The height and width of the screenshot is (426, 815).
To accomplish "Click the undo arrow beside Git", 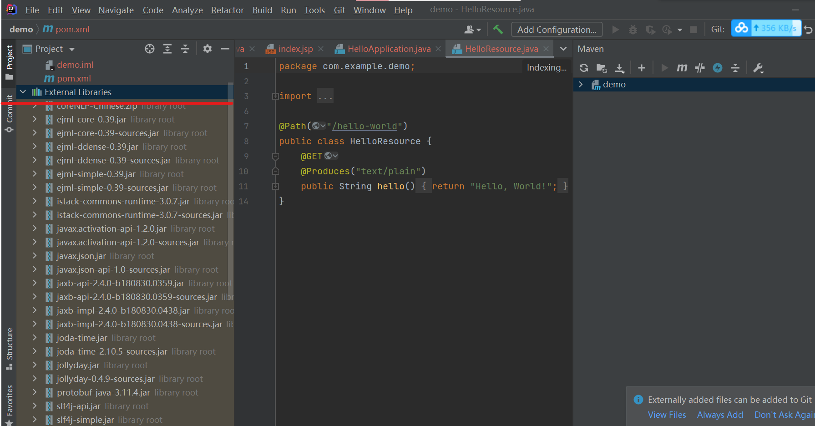I will click(x=808, y=30).
